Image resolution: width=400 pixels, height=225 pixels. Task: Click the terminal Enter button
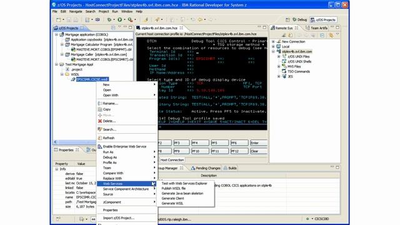tap(258, 143)
